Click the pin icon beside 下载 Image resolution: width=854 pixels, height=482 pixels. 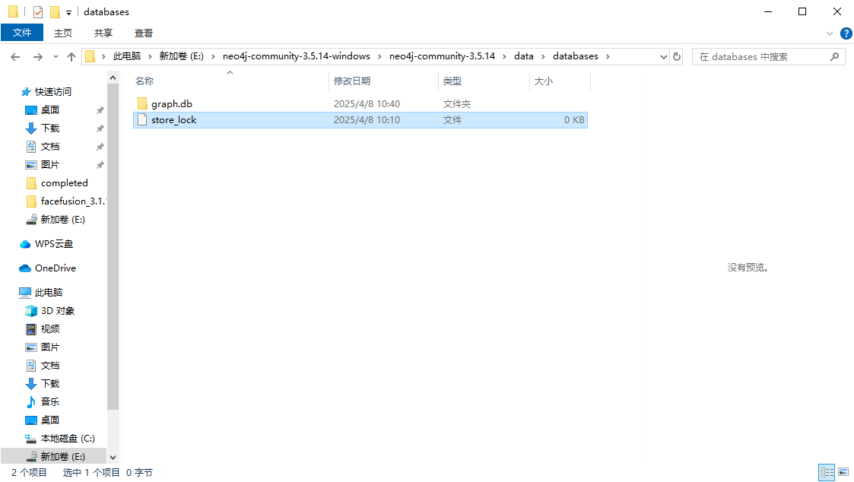100,128
